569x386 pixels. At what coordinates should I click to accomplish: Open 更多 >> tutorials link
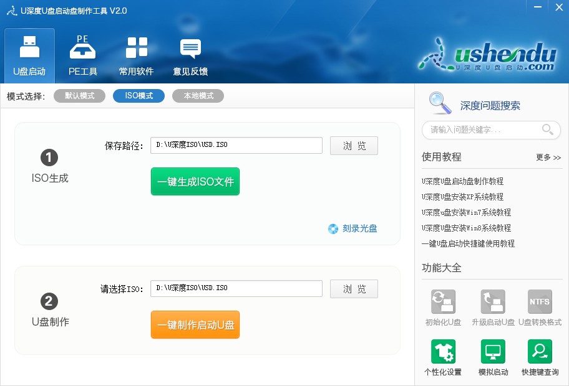click(x=548, y=157)
